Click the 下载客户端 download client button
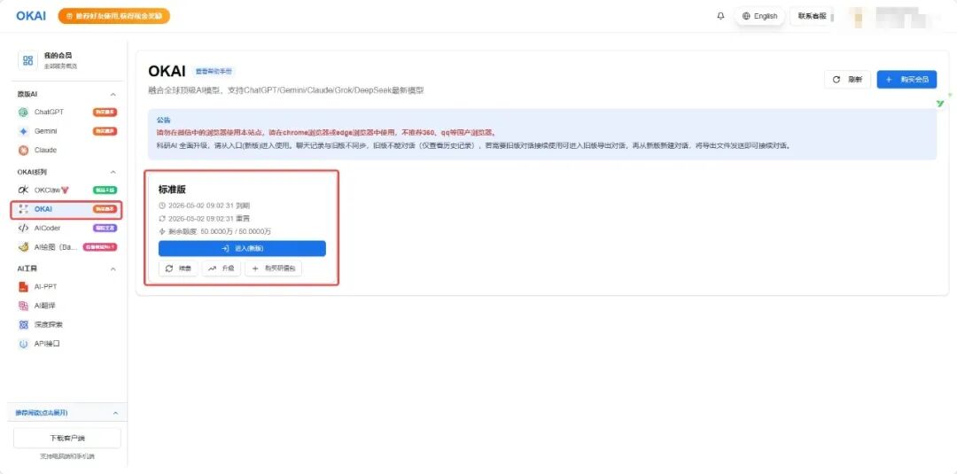957x474 pixels. 67,438
